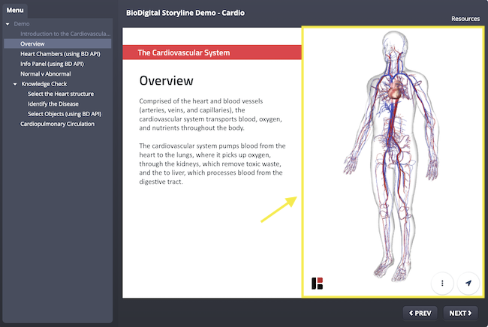
Task: Click paragraph starting 'Comprised of the heart'
Action: coord(210,115)
